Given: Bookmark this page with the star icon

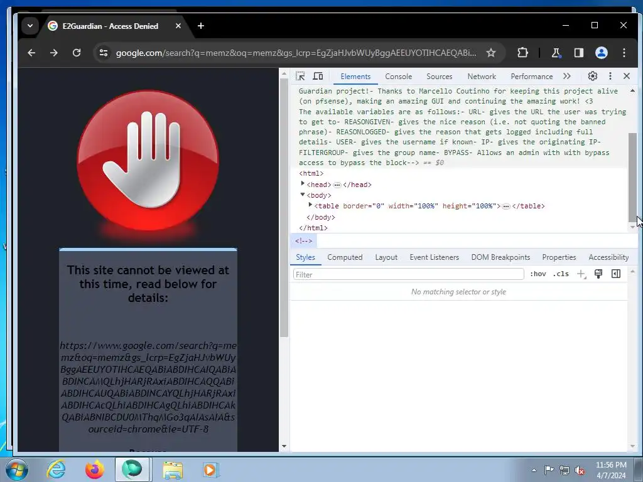Looking at the screenshot, I should coord(491,53).
